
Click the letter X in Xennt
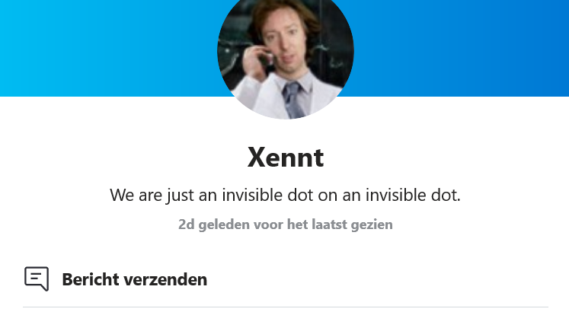(x=257, y=158)
